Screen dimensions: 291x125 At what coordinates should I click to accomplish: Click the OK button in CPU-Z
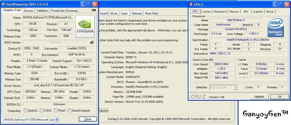[x=280, y=97]
